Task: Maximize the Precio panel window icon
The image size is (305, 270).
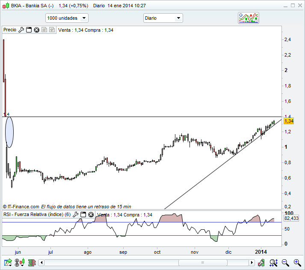Action: (x=29, y=30)
